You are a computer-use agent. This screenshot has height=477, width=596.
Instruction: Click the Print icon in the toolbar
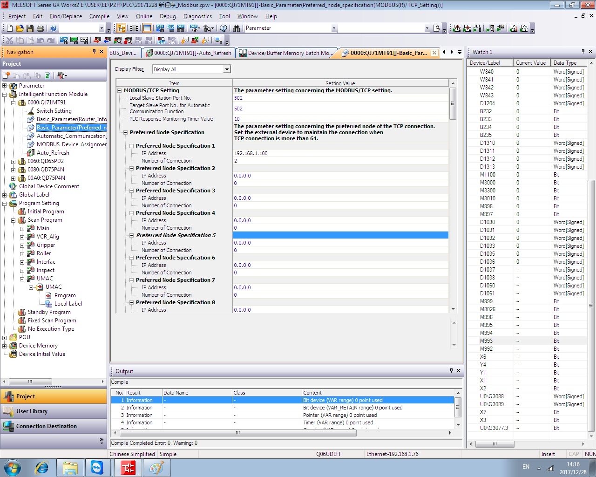[x=41, y=28]
